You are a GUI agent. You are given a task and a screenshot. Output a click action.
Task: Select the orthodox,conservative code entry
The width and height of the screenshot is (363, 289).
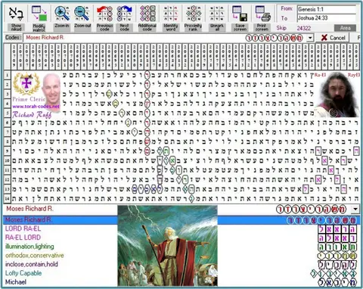(35, 255)
